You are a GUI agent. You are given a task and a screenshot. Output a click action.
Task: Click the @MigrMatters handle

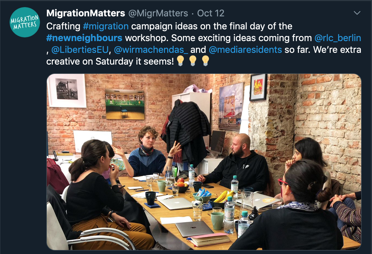click(x=158, y=13)
